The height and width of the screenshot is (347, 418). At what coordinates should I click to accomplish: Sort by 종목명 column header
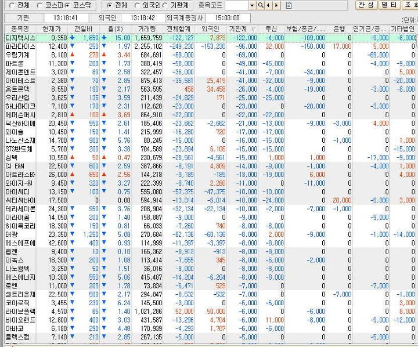click(20, 29)
